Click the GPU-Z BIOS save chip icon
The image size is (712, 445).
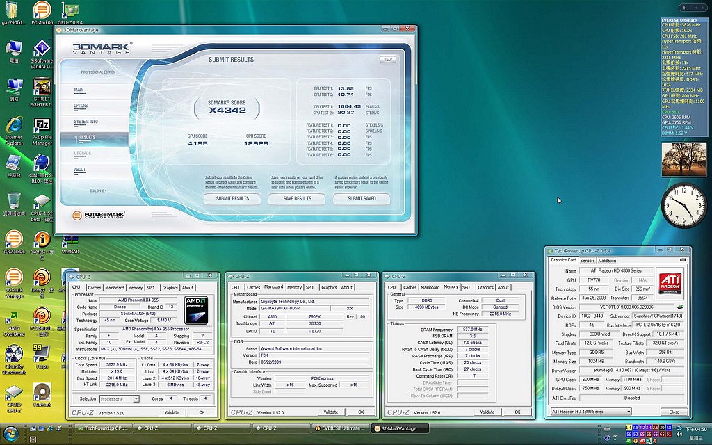coord(680,307)
